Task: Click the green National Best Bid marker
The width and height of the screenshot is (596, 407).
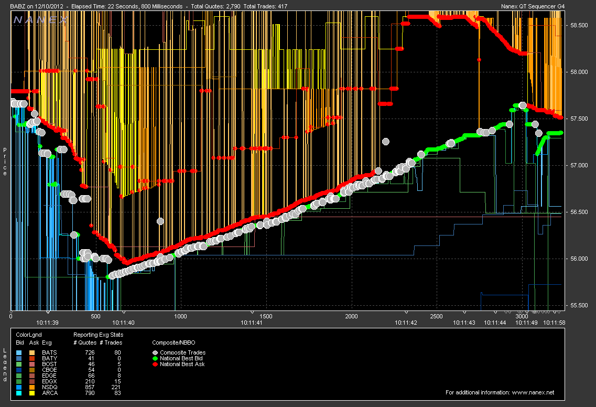Action: pyautogui.click(x=155, y=358)
